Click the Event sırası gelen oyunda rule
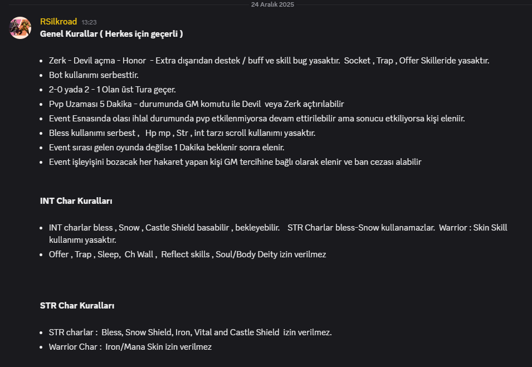The width and height of the screenshot is (532, 367). click(167, 148)
